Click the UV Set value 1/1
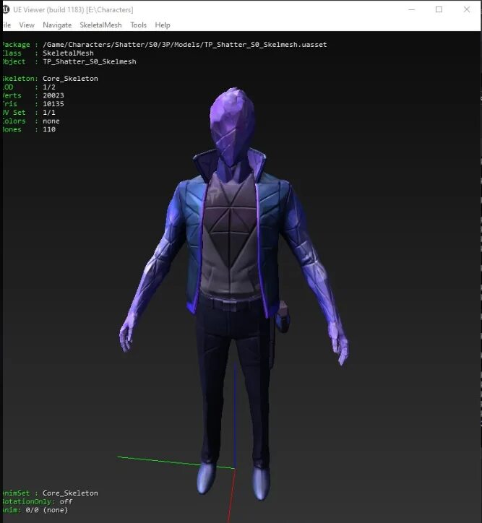Viewport: 482px width, 523px height. click(49, 113)
